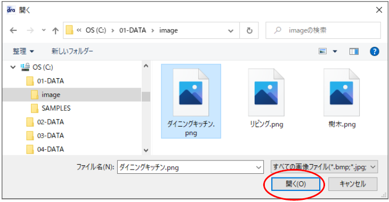Focus the imageの検索 search box
Viewport: 389px width, 202px height.
pyautogui.click(x=323, y=30)
